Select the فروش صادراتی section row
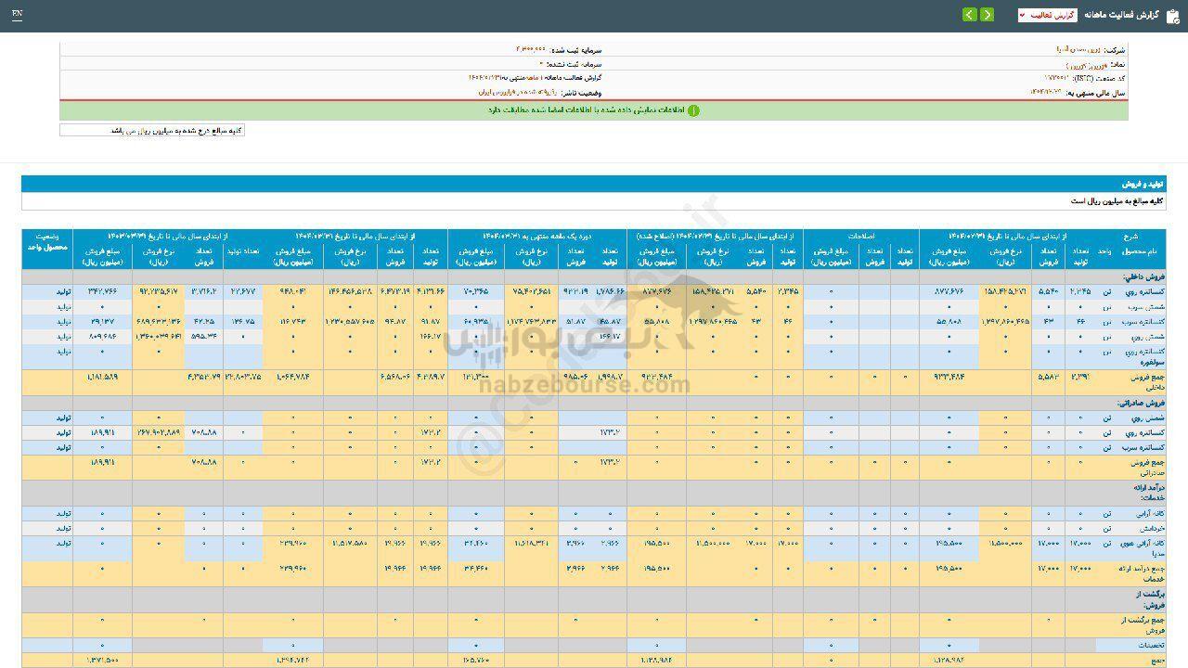The height and width of the screenshot is (668, 1188). pyautogui.click(x=1136, y=404)
